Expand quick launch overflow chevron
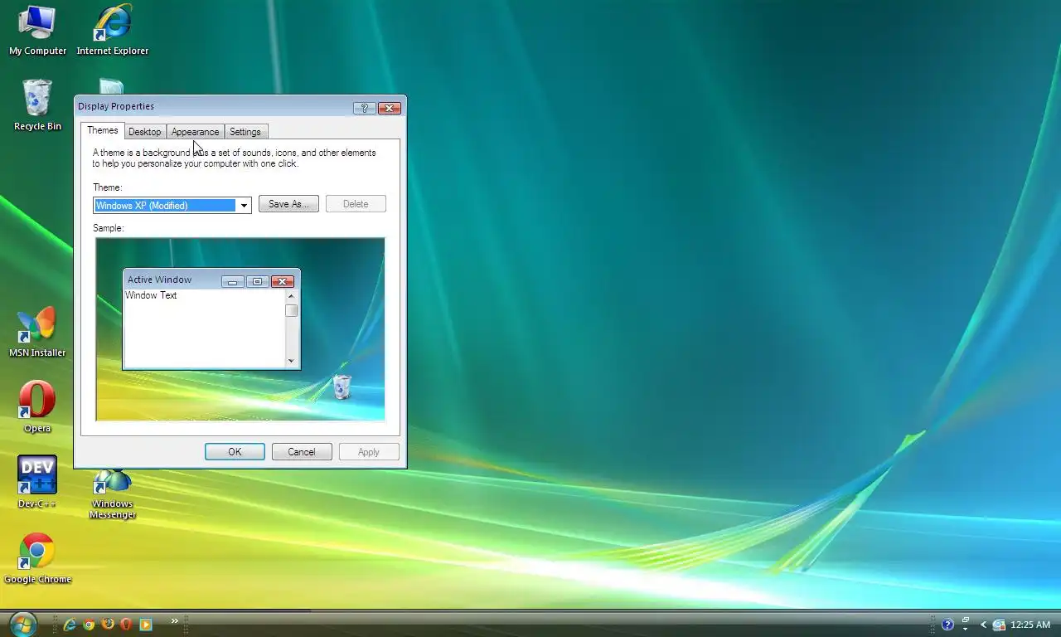Screen dimensions: 1061x637 pos(174,620)
